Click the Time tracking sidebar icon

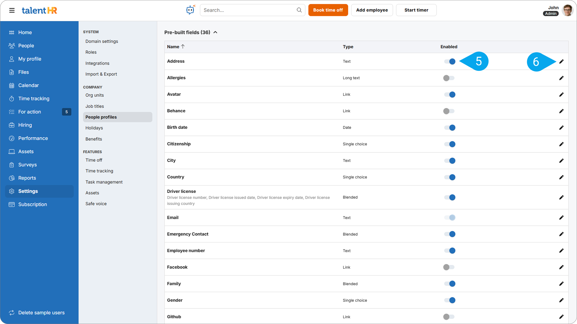[12, 99]
